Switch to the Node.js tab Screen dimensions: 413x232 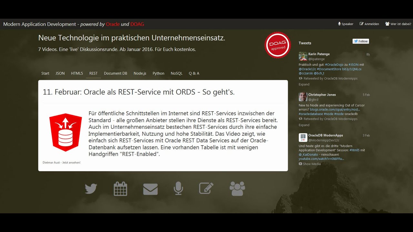click(140, 73)
